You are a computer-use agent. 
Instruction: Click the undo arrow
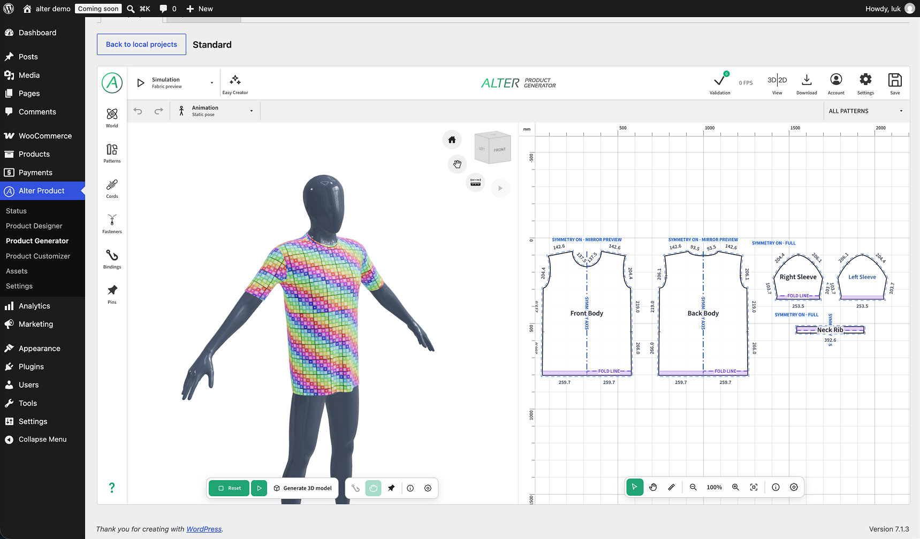(138, 111)
